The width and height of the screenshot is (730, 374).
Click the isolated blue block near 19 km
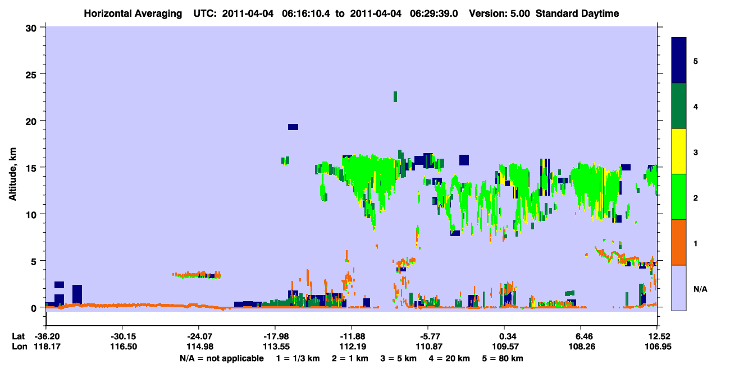click(x=293, y=127)
